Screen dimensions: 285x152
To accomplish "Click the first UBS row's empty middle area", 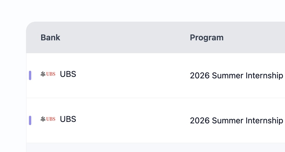I will pos(131,75).
